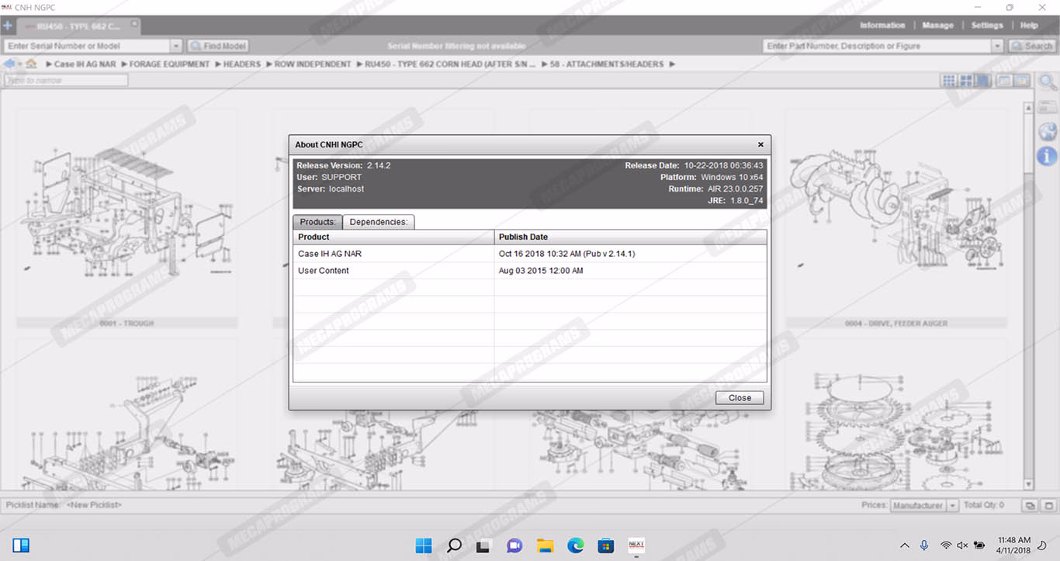
Task: Switch to small grid thumbnail view
Action: click(948, 81)
